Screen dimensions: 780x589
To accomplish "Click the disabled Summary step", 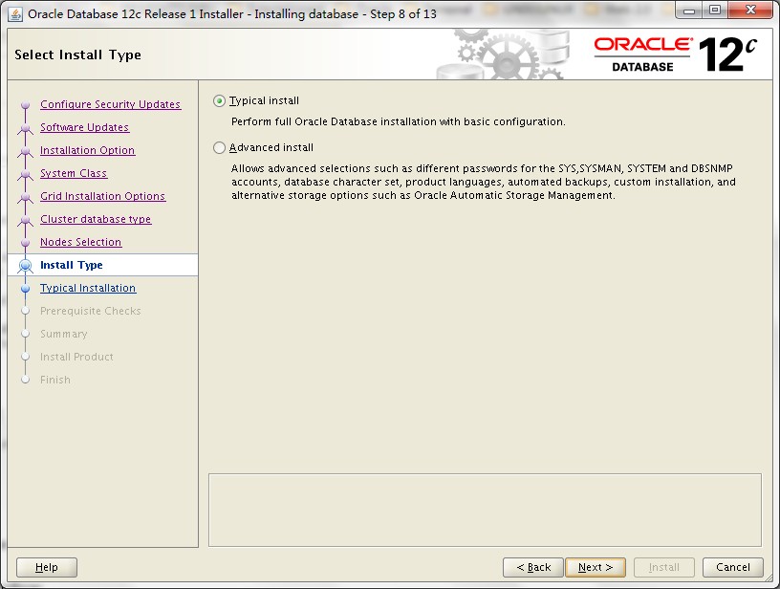I will click(64, 334).
